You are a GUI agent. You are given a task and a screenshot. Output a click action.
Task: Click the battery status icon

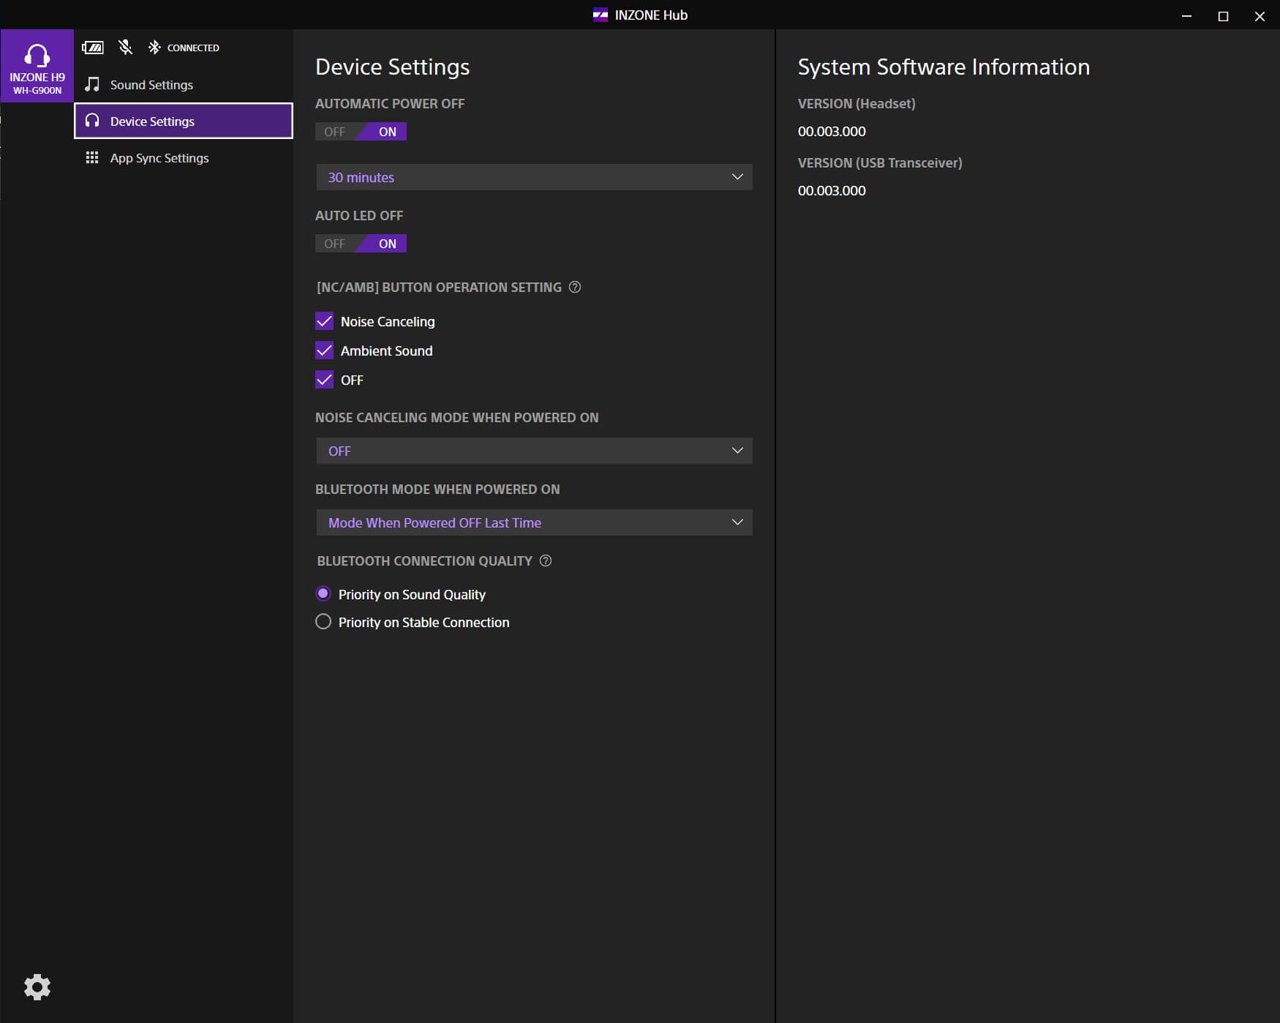pyautogui.click(x=93, y=48)
